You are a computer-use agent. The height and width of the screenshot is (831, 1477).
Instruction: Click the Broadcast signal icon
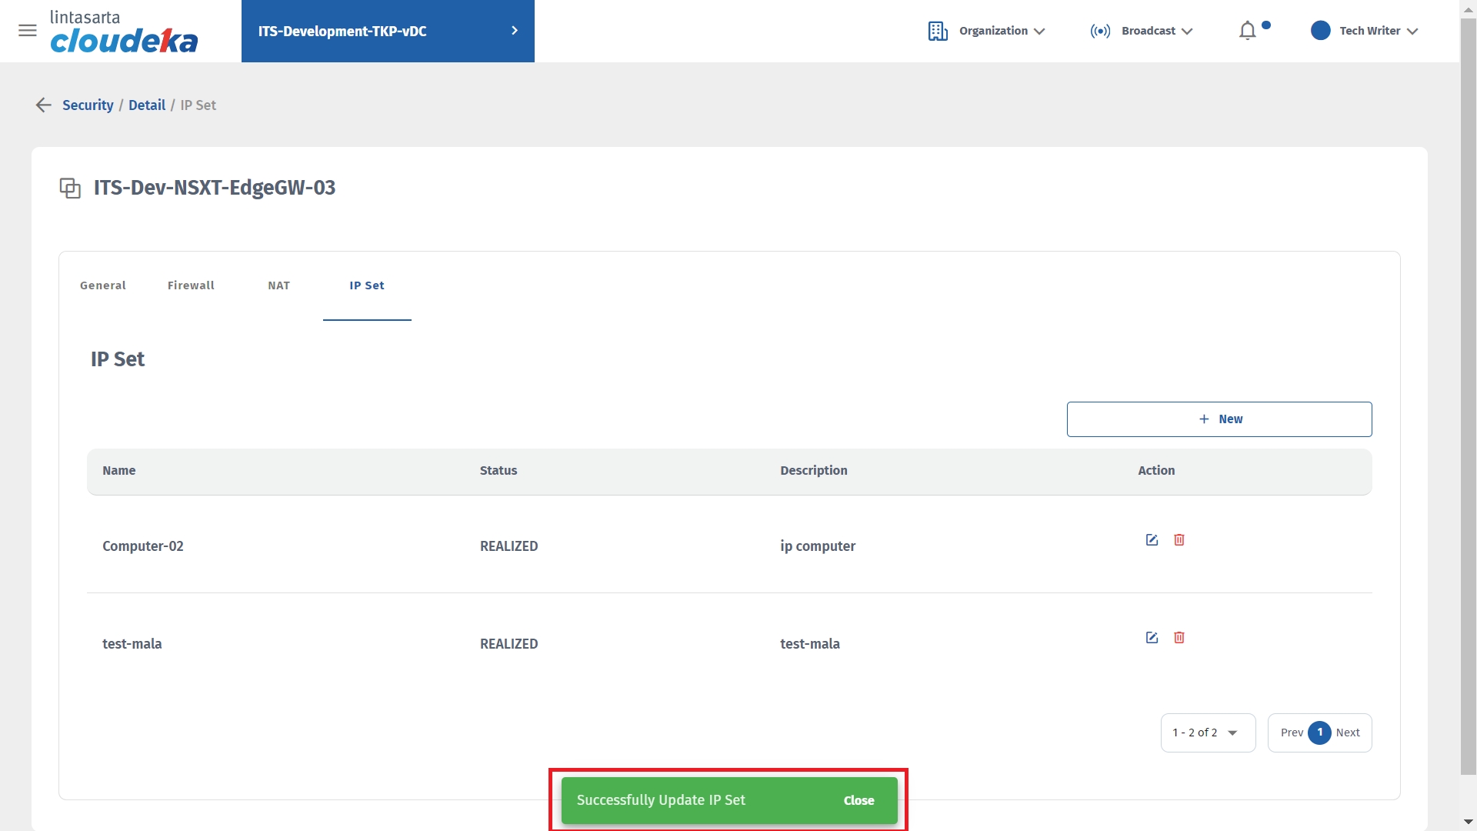pos(1100,31)
